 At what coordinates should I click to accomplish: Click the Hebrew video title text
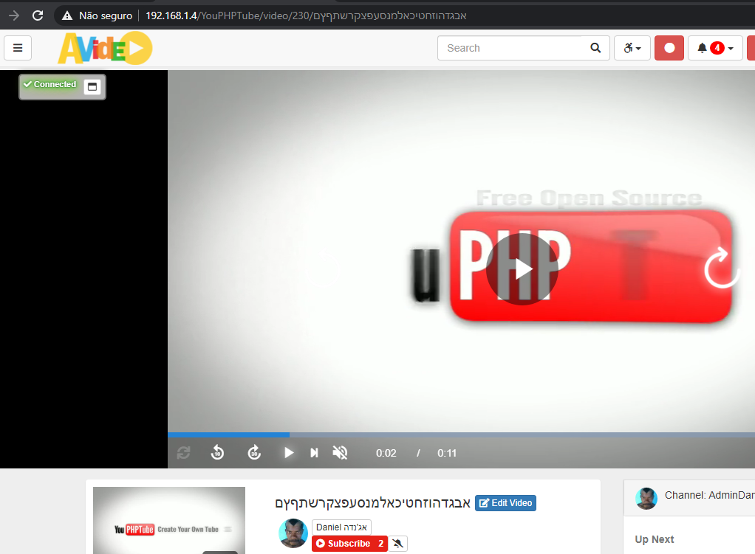coord(372,504)
